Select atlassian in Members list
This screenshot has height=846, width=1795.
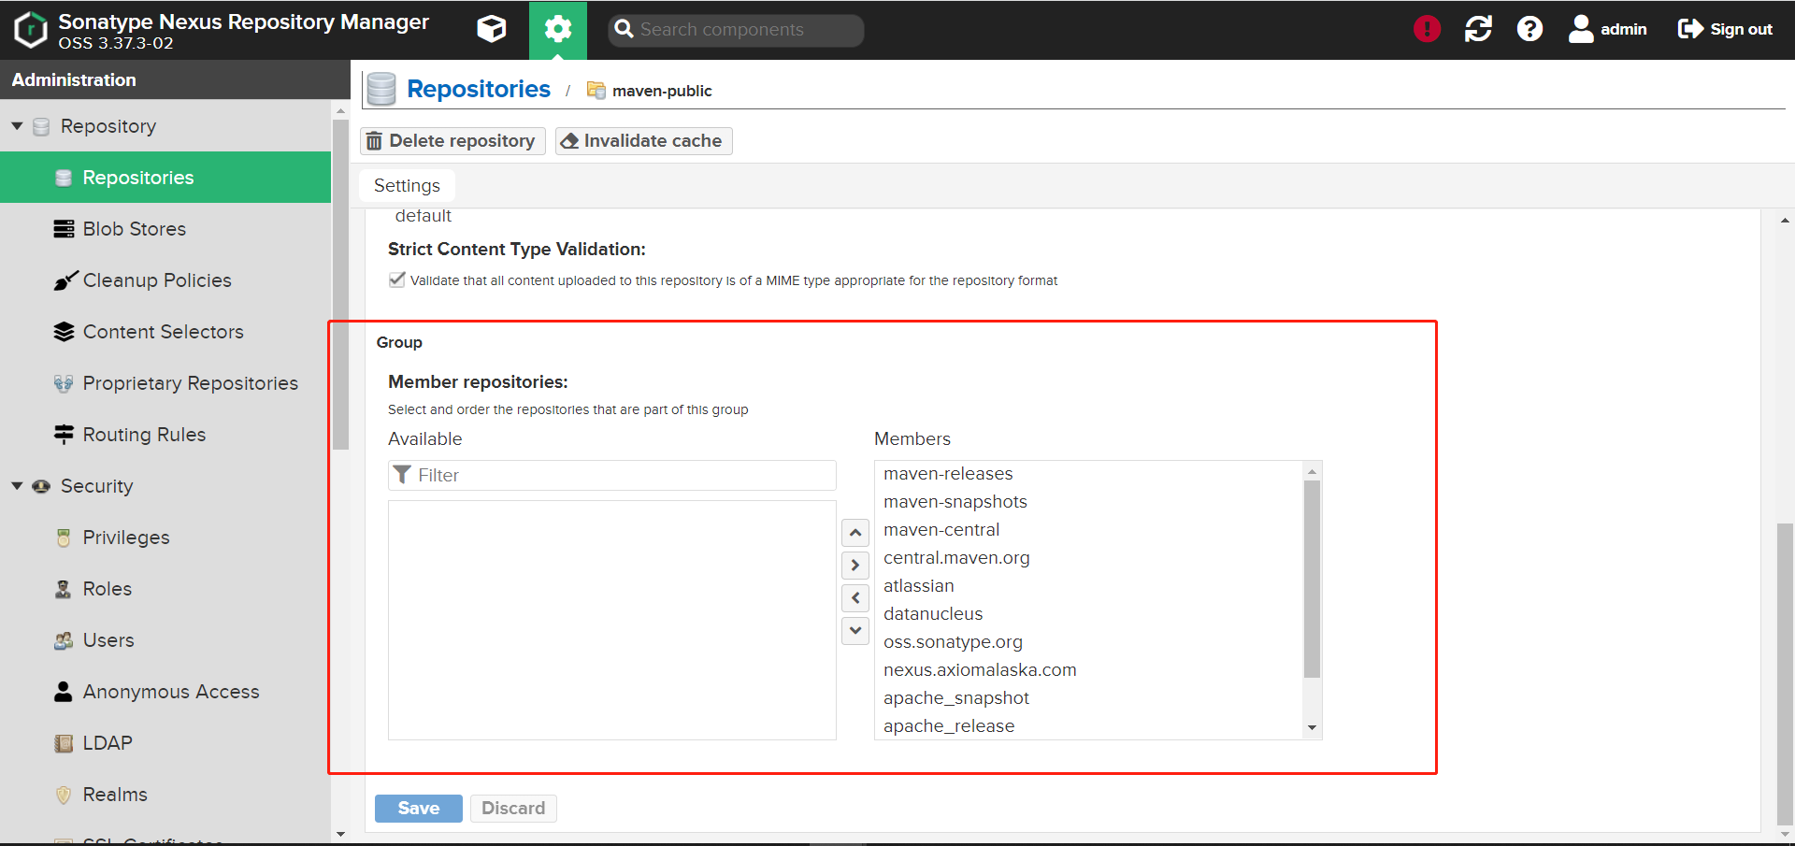click(x=1089, y=586)
